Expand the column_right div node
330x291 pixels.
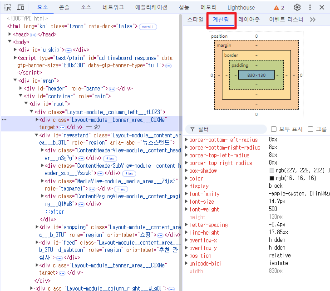click(32, 288)
